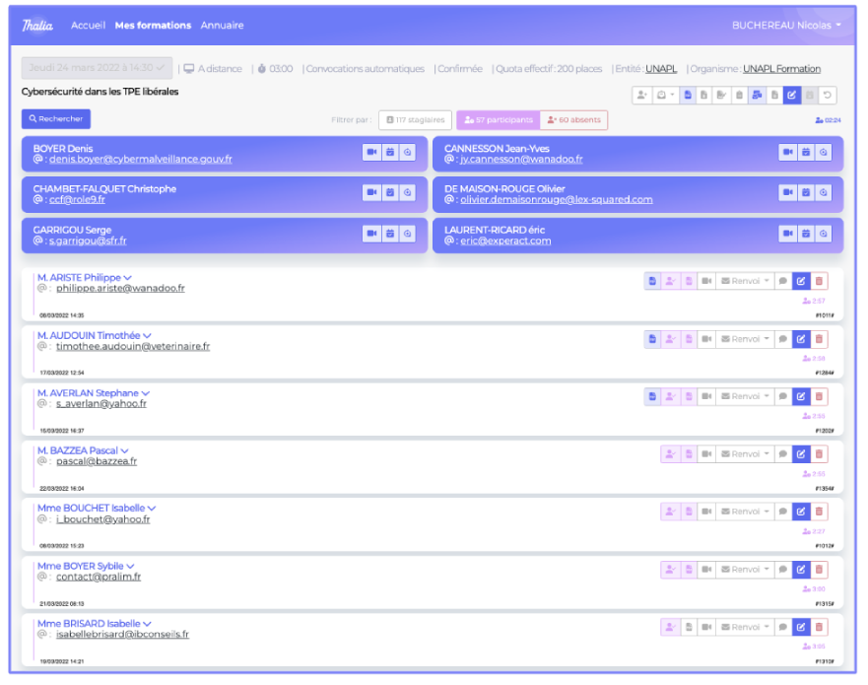Click the calendar icon for CANNESSON Jean-Yves

pos(805,152)
